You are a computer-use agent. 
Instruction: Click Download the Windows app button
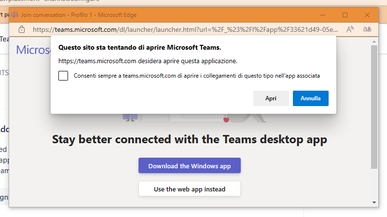coord(190,166)
